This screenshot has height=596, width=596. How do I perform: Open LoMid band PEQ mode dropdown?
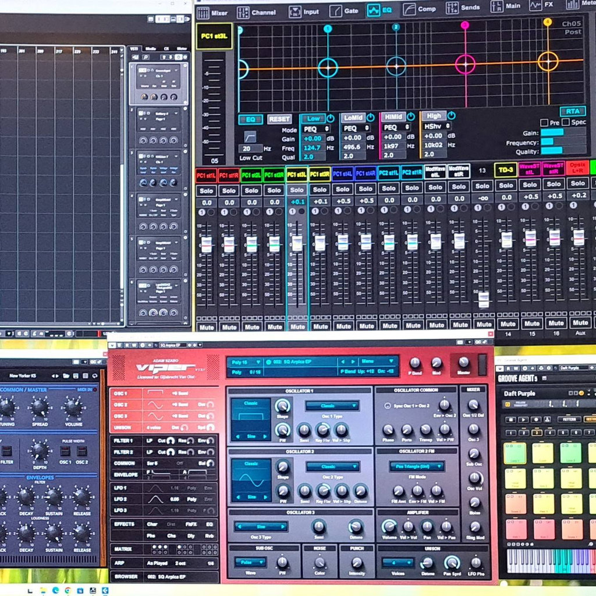coord(356,128)
